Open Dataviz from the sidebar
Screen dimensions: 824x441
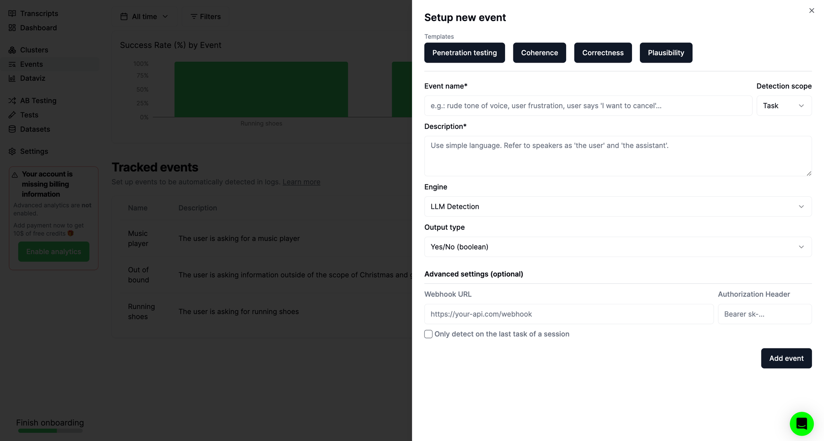tap(33, 78)
